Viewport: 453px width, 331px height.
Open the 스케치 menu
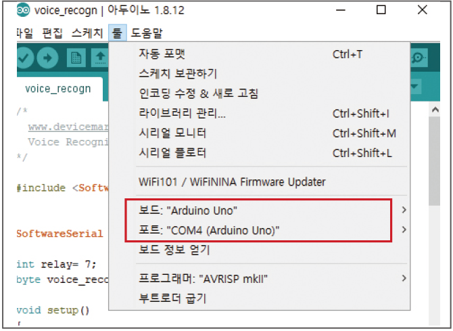(x=87, y=33)
